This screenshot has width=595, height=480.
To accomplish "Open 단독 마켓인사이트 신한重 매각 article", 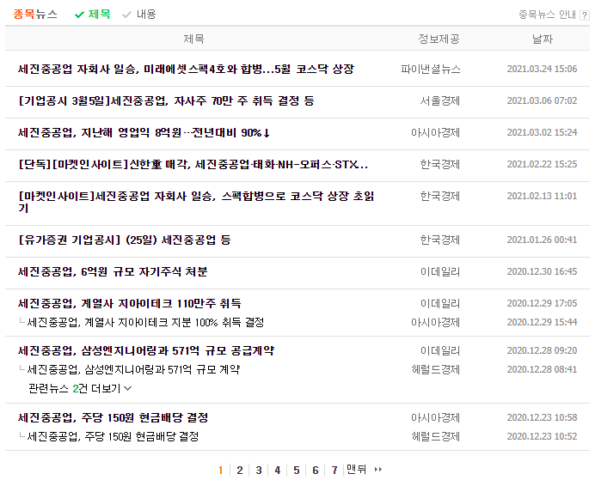I will [193, 164].
